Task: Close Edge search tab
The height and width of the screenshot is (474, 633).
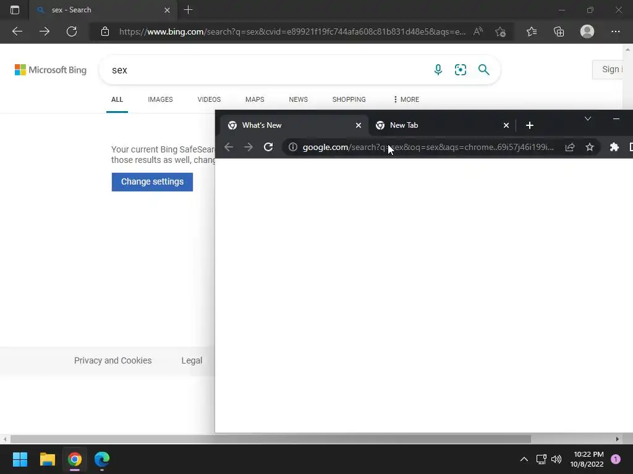Action: pos(167,10)
